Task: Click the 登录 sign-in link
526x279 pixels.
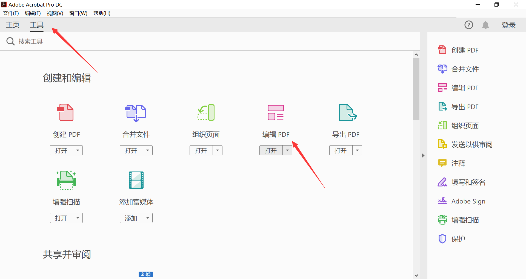Action: [x=508, y=25]
